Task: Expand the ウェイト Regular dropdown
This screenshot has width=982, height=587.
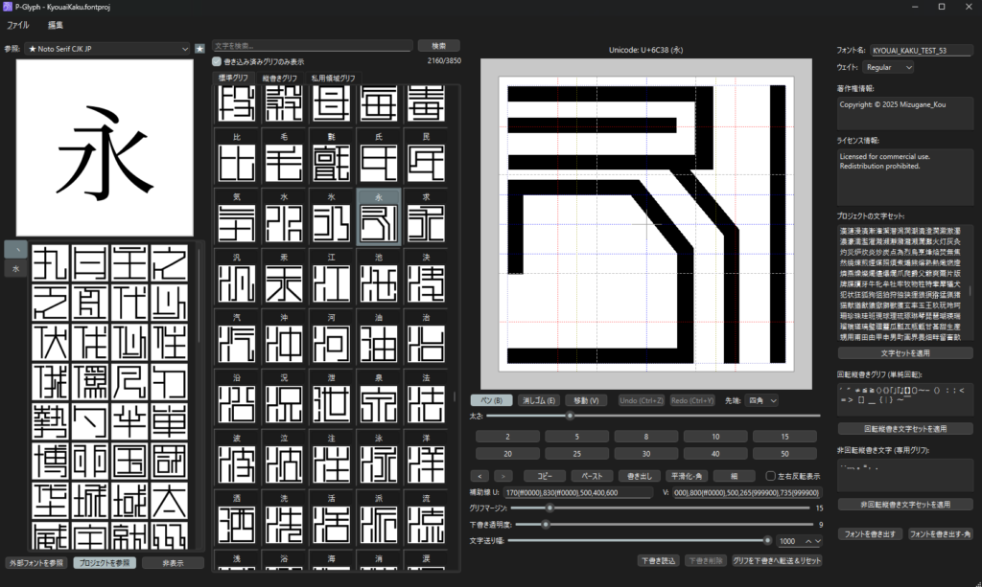Action: (x=888, y=67)
